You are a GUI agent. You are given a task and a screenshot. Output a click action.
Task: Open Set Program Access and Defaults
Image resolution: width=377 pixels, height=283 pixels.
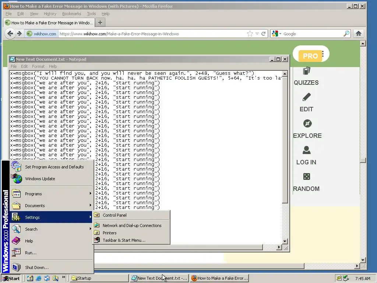[52, 167]
